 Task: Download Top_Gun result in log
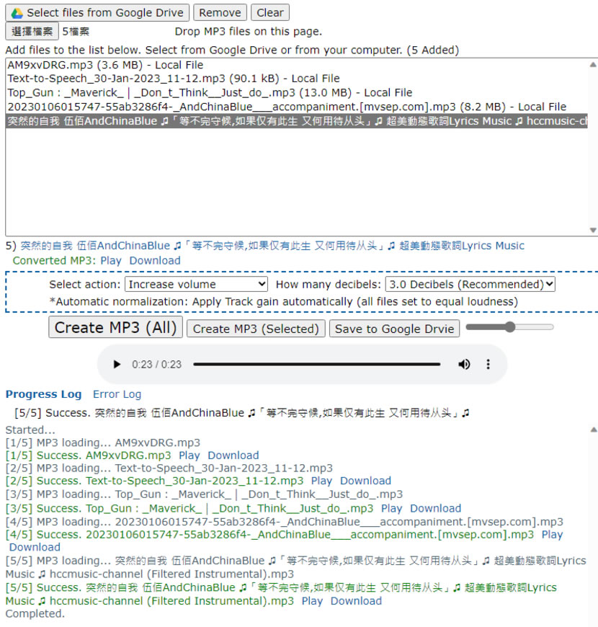tap(435, 508)
